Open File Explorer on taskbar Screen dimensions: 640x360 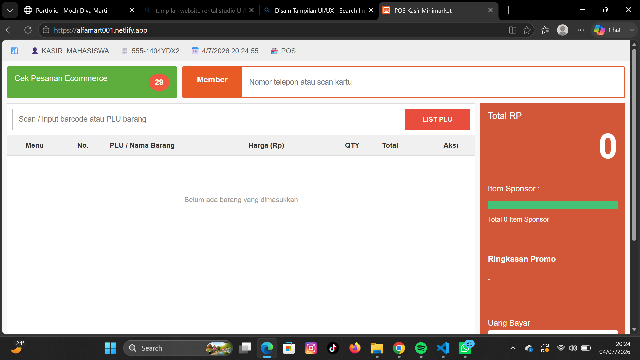tap(377, 348)
